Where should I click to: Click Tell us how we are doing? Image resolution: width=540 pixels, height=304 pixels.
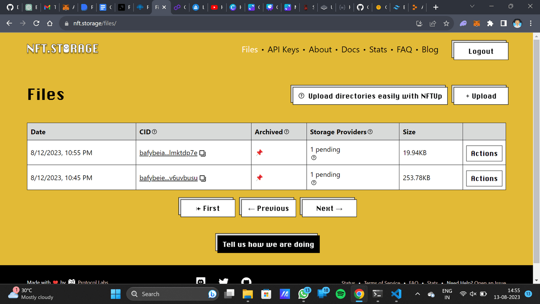coord(268,244)
